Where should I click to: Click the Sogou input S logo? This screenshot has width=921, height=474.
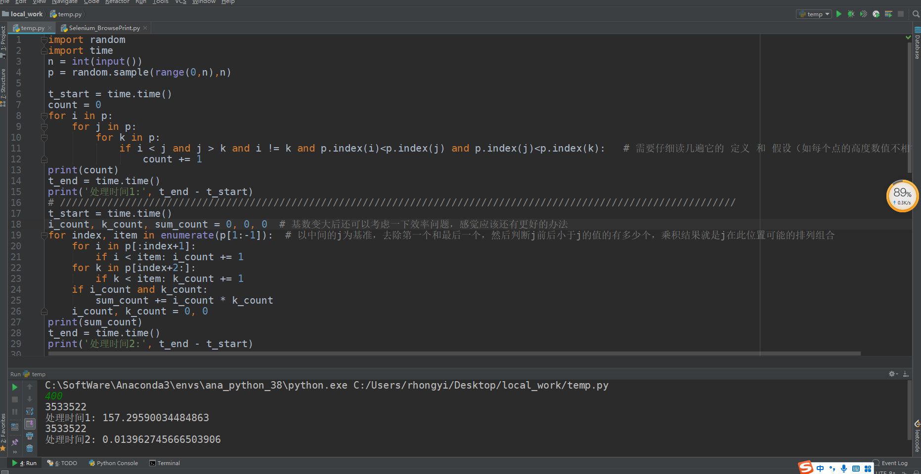click(806, 467)
